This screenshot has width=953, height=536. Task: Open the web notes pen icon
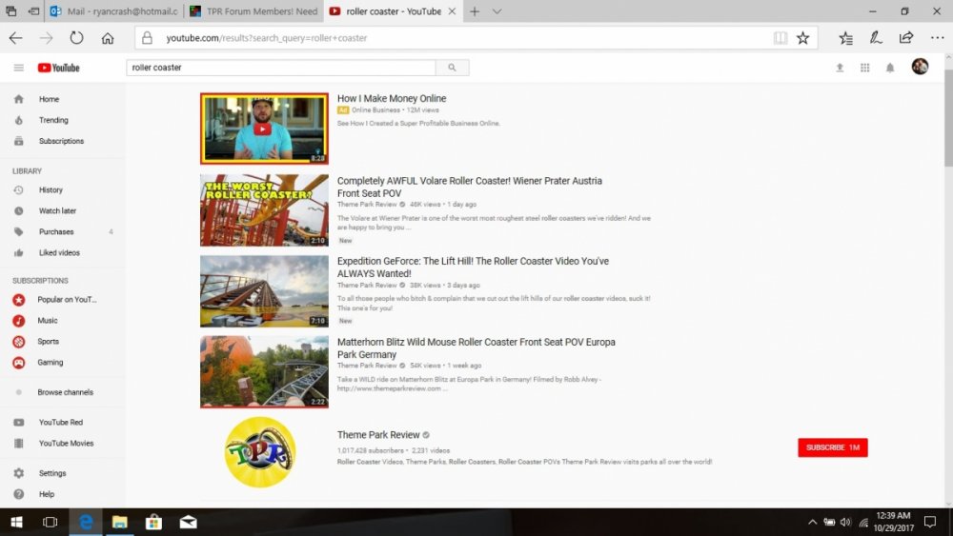876,38
